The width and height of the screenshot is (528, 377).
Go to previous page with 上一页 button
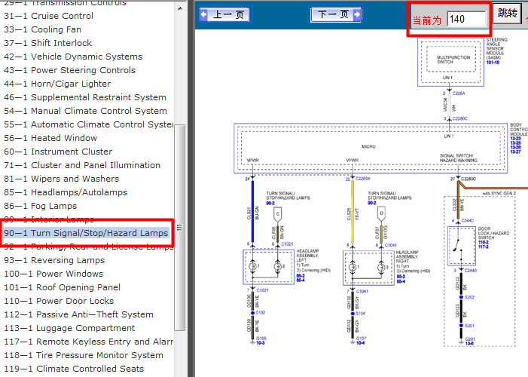224,15
